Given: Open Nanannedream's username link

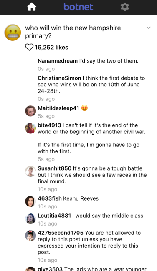Looking at the screenshot, I should tap(58, 61).
